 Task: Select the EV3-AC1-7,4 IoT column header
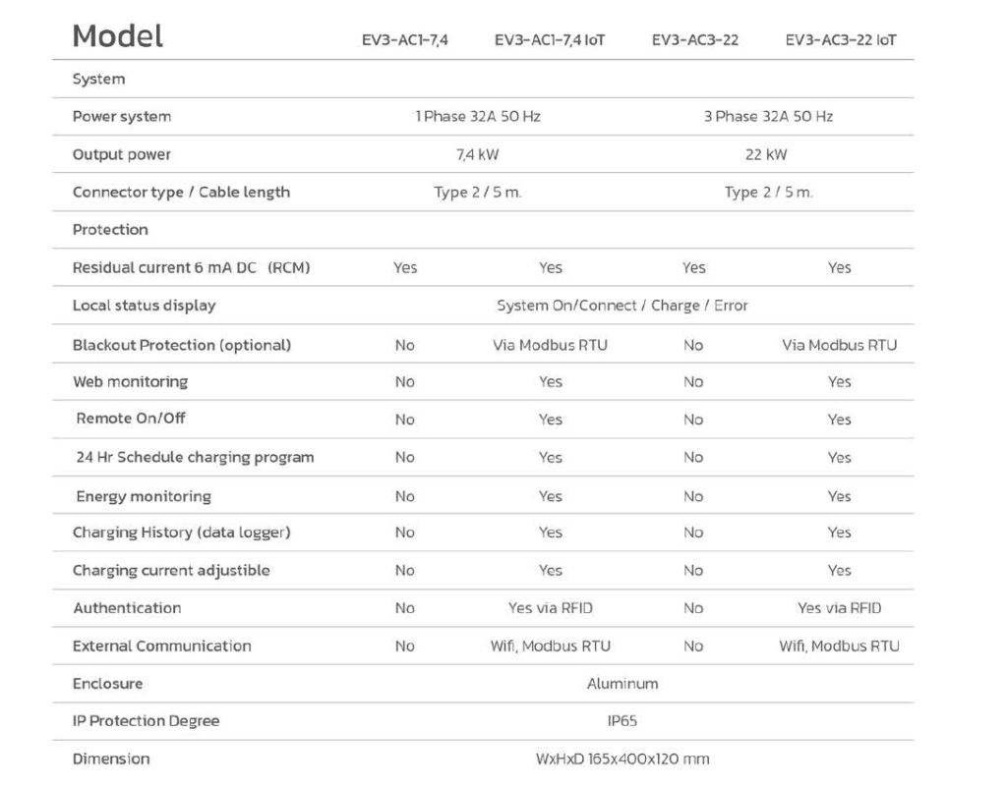550,40
